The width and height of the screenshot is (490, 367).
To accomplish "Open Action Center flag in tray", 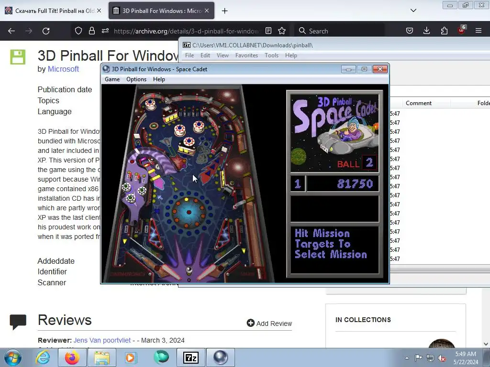I will click(x=418, y=358).
